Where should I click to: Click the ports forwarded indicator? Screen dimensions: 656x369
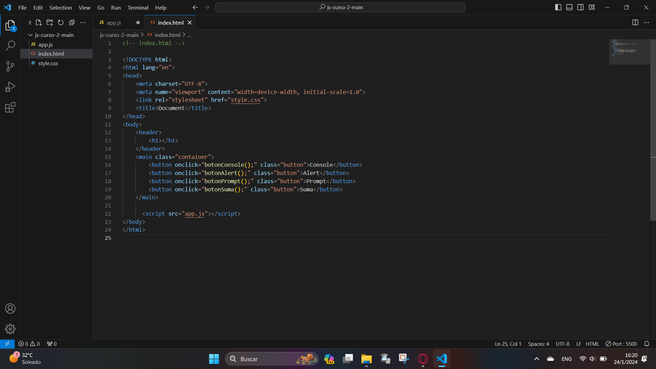pos(52,344)
